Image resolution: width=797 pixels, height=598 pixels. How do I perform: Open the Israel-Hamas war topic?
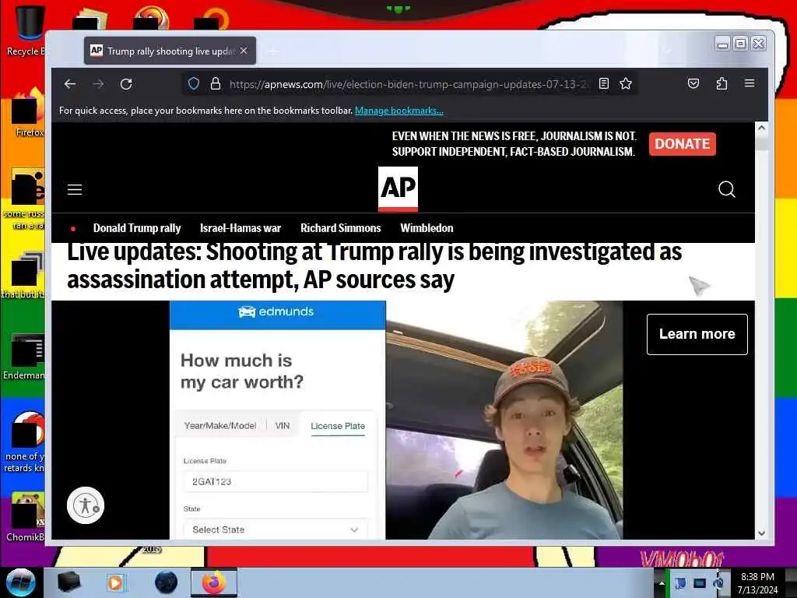(241, 228)
